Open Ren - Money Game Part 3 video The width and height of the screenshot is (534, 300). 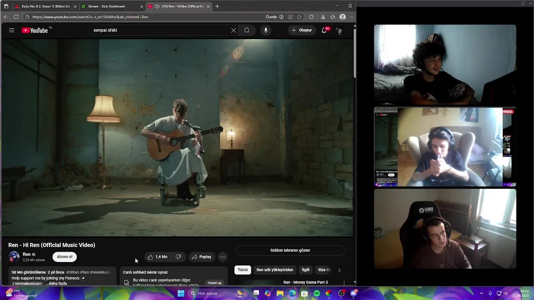point(305,282)
